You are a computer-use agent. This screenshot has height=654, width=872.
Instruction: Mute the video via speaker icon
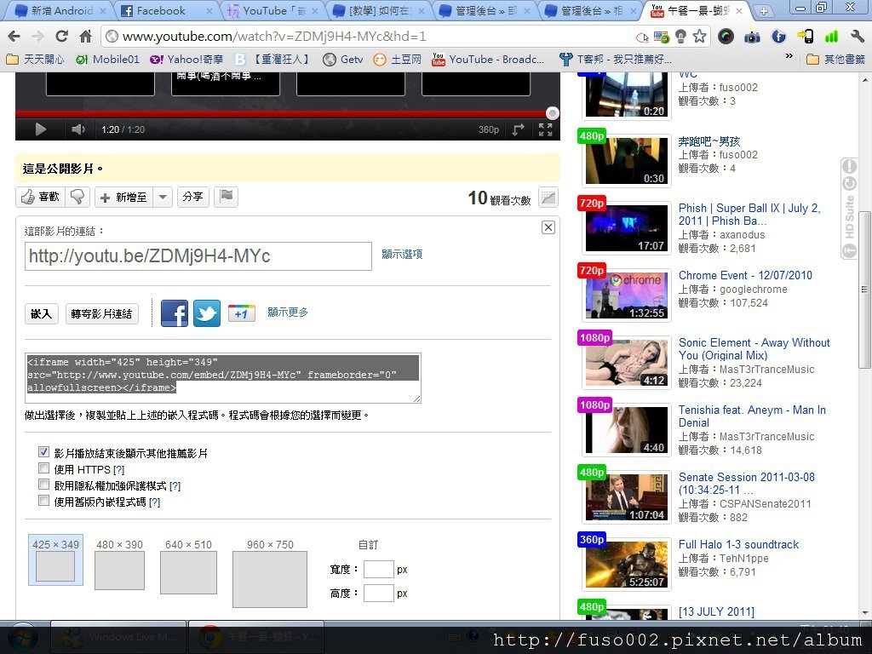point(77,129)
